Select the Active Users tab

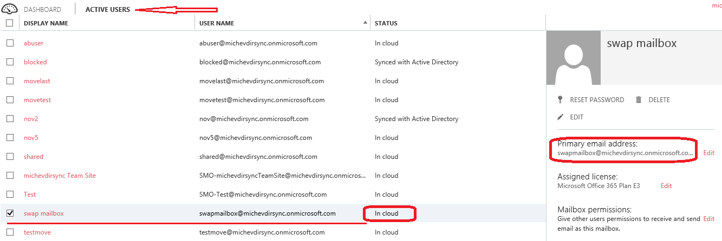pyautogui.click(x=108, y=10)
